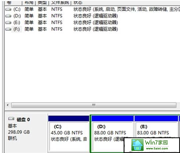The image size is (180, 153).
Task: Select the D: volume drive icon
Action: (8, 16)
